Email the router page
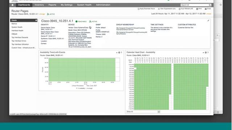 [x=208, y=9]
